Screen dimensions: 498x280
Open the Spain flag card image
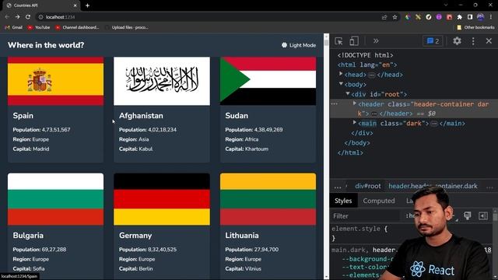pos(55,81)
